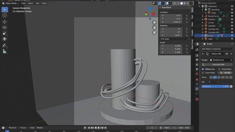The image size is (235, 132).
Task: Select the Annotate tool
Action: pyautogui.click(x=5, y=45)
